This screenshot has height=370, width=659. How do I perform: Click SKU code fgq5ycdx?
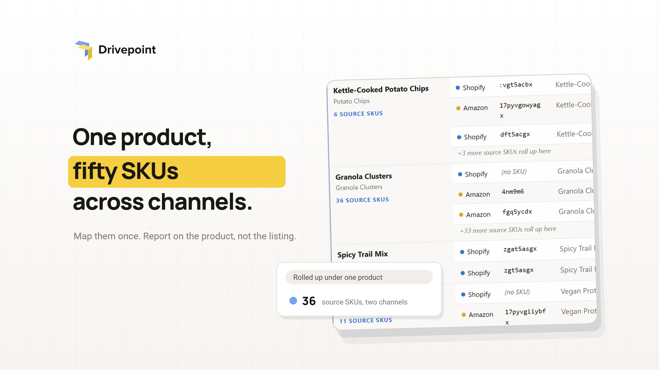[517, 212]
